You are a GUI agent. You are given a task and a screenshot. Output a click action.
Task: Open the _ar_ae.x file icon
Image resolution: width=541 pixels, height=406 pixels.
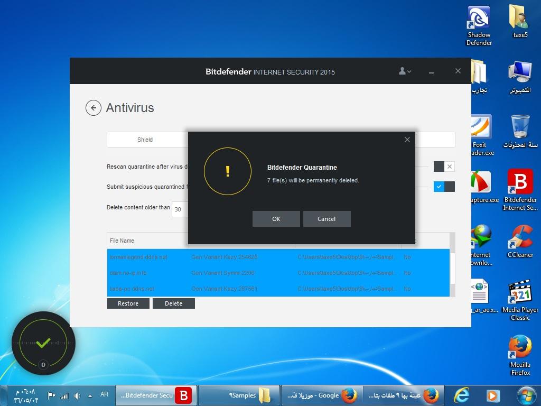click(x=484, y=296)
